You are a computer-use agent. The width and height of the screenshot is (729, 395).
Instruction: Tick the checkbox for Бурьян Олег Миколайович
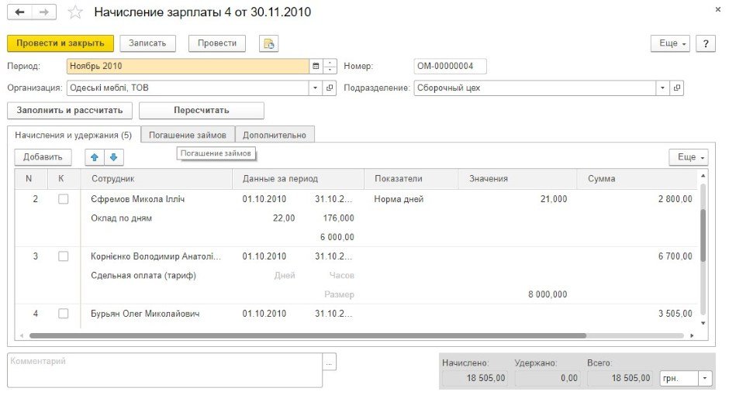coord(64,314)
